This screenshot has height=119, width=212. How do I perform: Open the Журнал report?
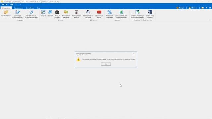tap(50, 13)
